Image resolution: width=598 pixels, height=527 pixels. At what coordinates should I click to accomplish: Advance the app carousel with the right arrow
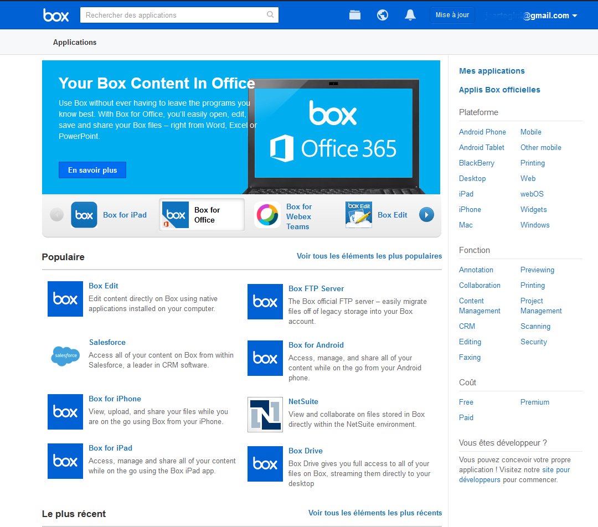[x=426, y=215]
